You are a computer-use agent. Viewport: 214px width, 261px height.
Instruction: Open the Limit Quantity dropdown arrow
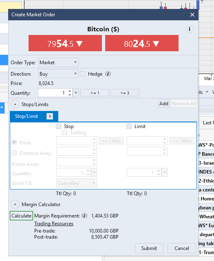click(x=165, y=172)
